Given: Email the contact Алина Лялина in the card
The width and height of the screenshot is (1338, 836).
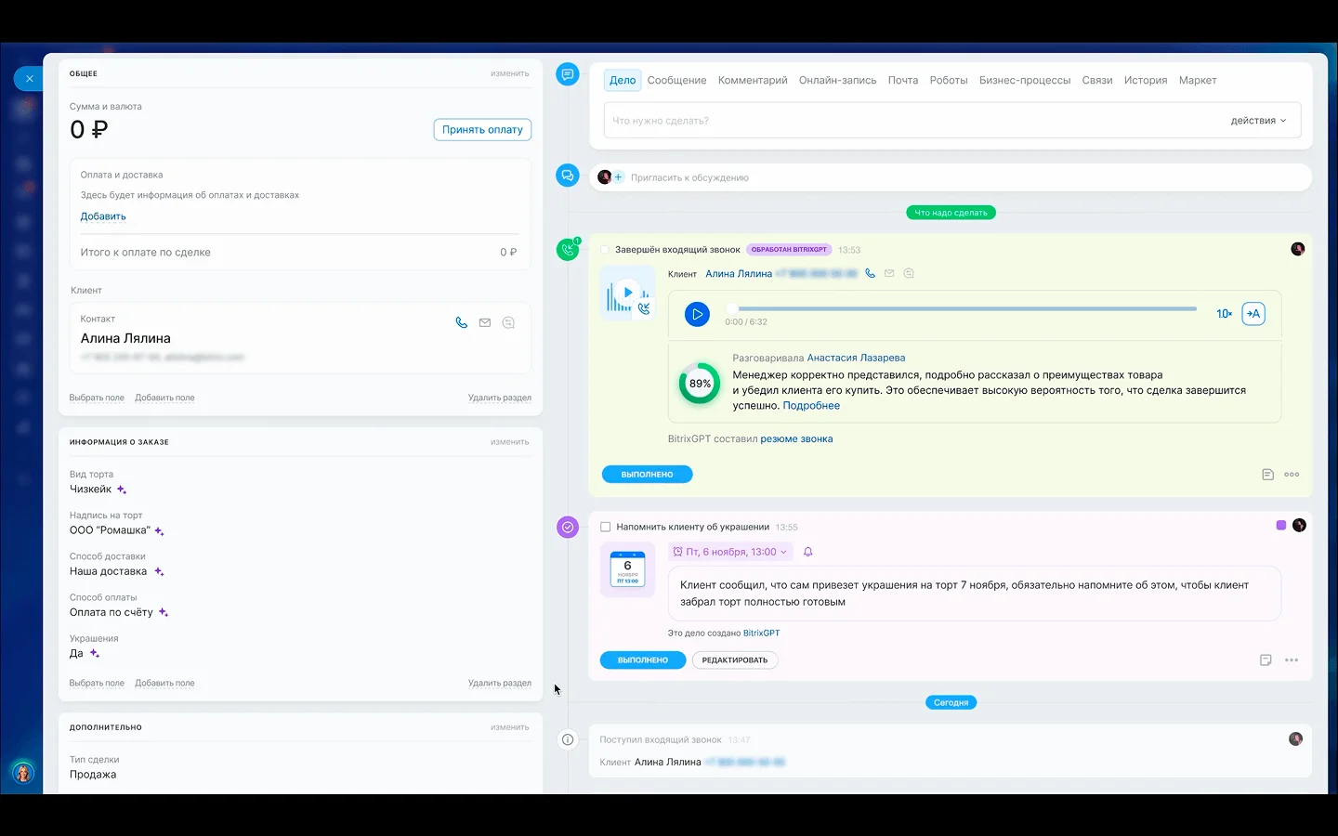Looking at the screenshot, I should tap(485, 323).
